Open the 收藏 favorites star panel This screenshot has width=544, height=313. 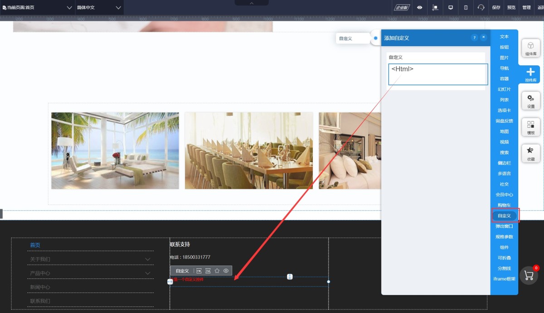pos(530,153)
